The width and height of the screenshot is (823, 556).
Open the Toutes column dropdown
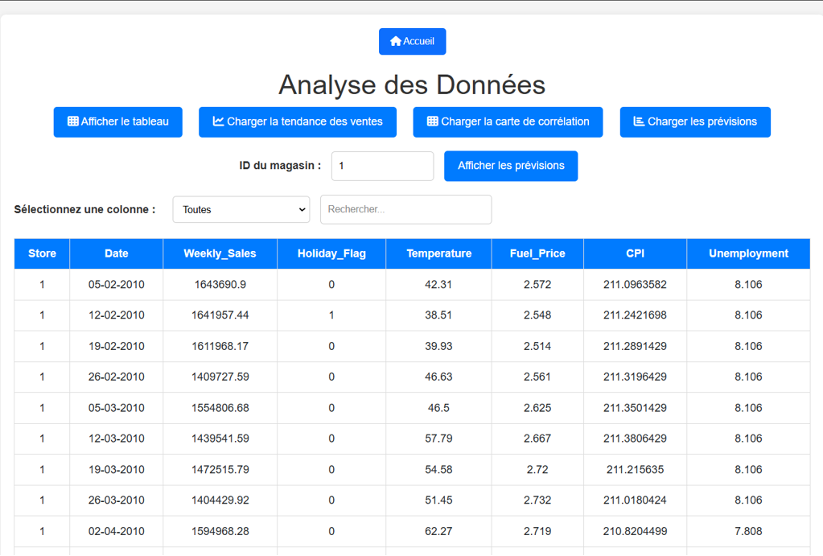point(241,209)
